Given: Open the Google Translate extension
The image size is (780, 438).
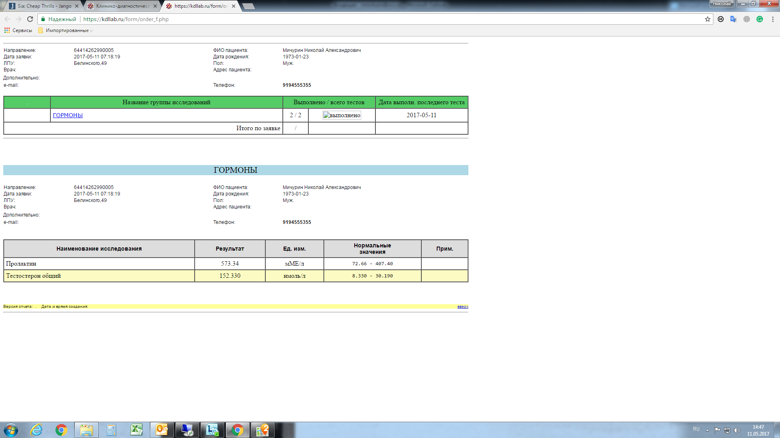Looking at the screenshot, I should click(733, 19).
